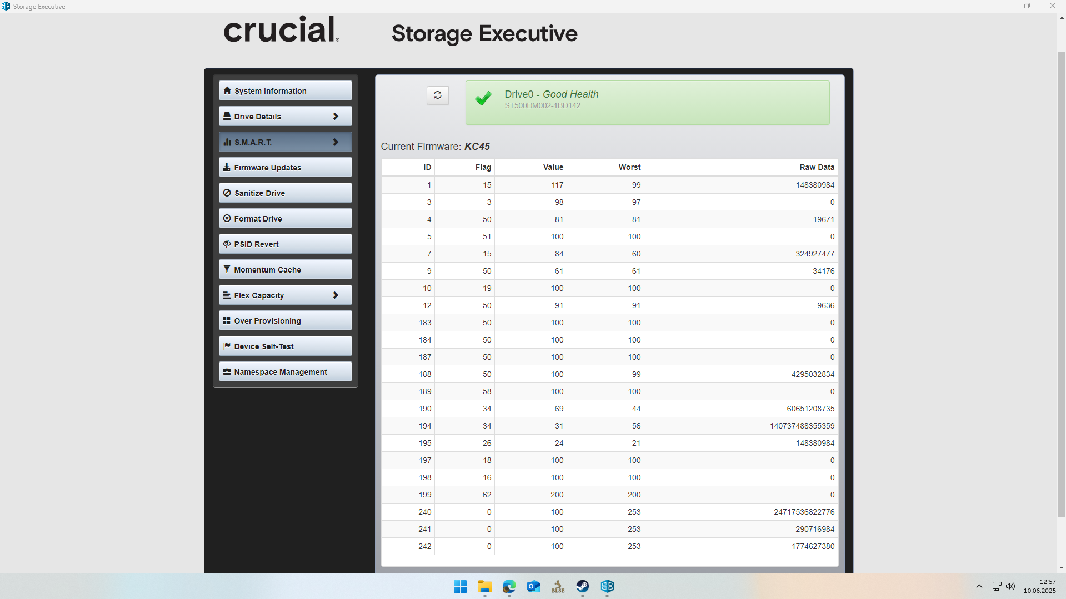Click the firmware version KC45 text

[x=477, y=147]
